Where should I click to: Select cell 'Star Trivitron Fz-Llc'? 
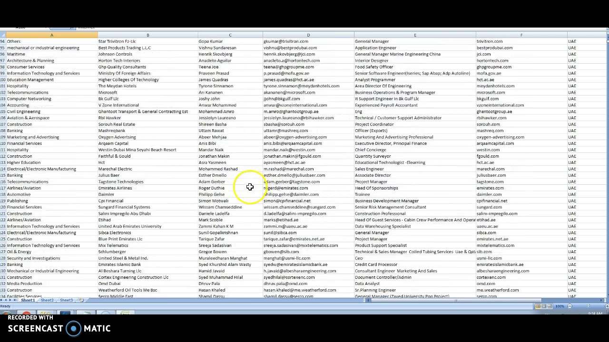[117, 41]
